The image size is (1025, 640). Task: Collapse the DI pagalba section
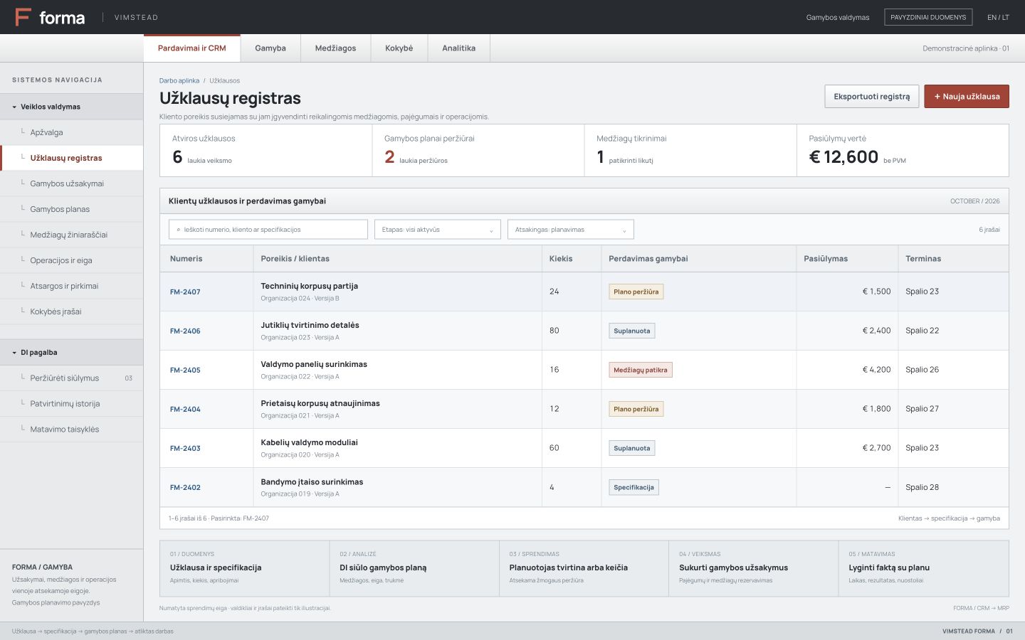pyautogui.click(x=71, y=352)
